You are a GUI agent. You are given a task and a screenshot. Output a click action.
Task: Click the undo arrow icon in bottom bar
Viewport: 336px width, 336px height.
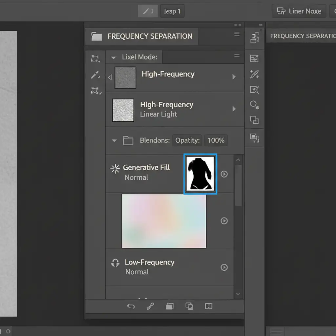click(x=131, y=306)
